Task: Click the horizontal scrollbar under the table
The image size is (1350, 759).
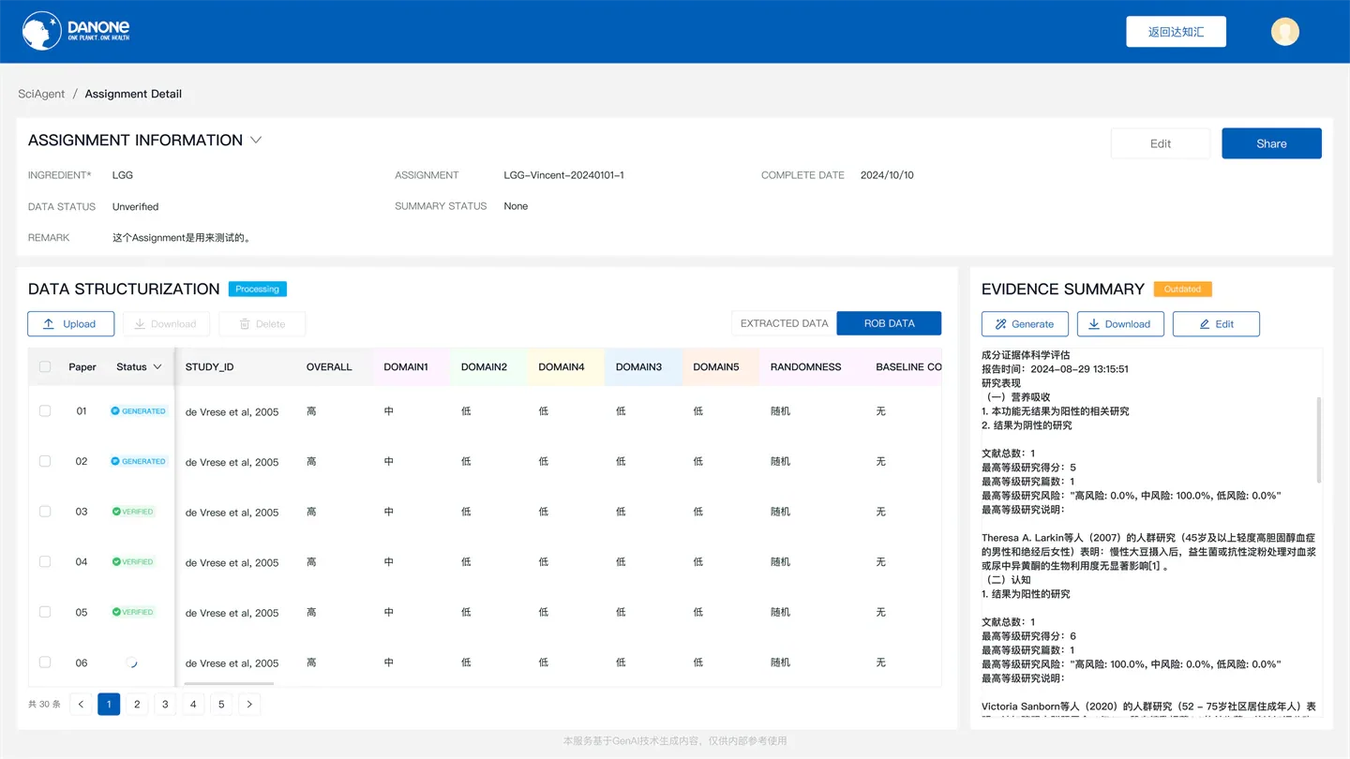Action: click(229, 684)
